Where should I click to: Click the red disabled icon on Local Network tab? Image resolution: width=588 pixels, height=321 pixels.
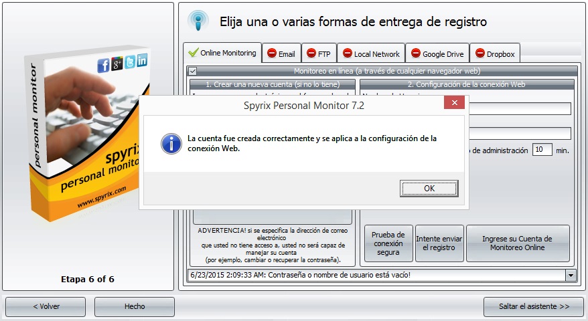[x=348, y=53]
